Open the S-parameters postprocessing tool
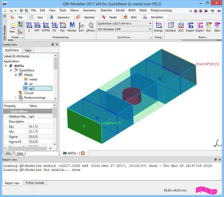224x197 pixels. point(29,26)
